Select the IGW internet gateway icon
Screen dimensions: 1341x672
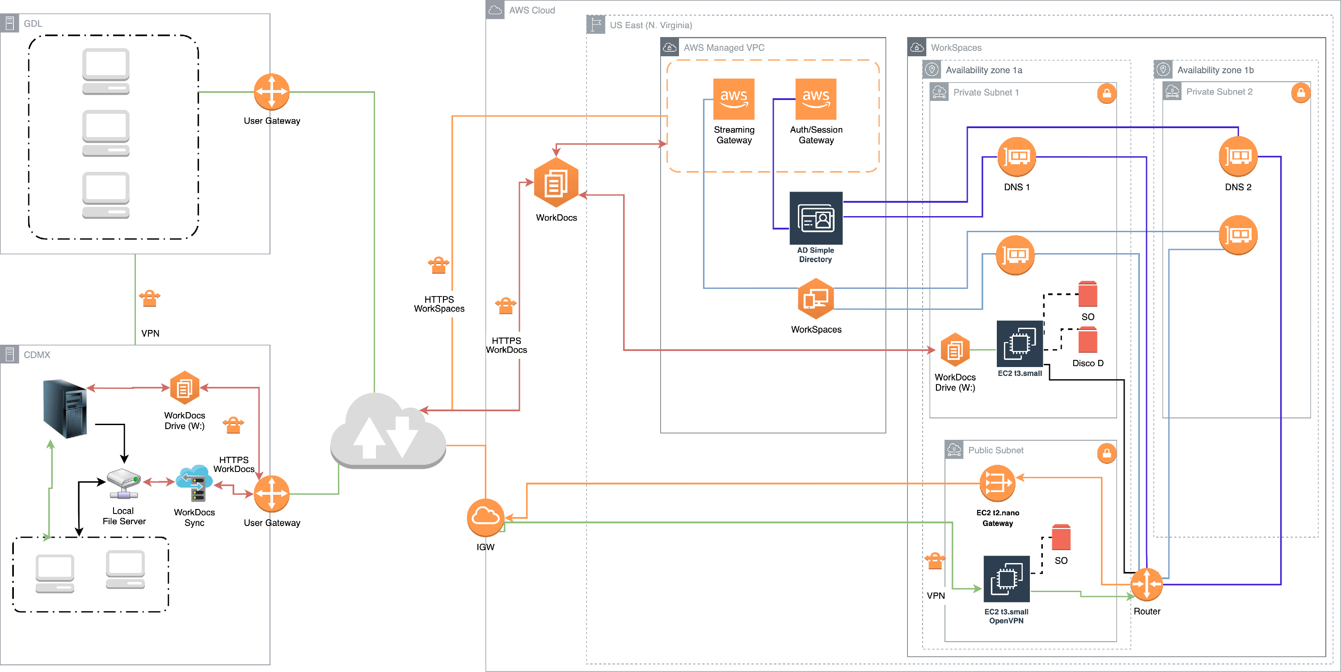(x=485, y=518)
